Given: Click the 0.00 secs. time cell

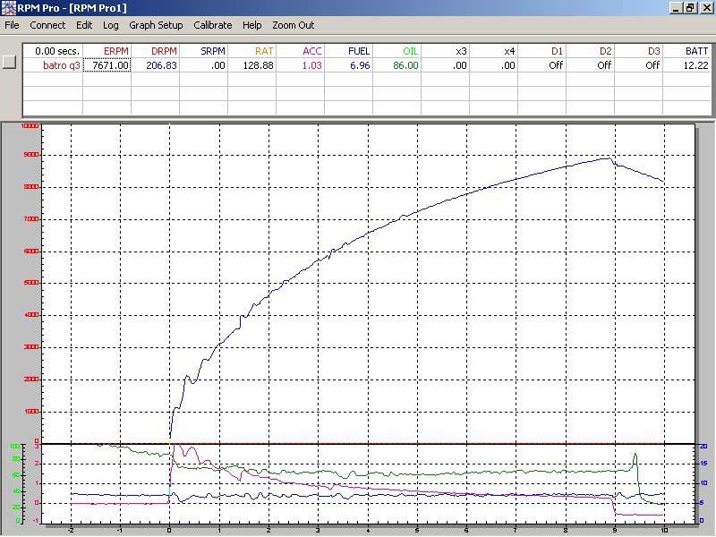Looking at the screenshot, I should (x=54, y=51).
